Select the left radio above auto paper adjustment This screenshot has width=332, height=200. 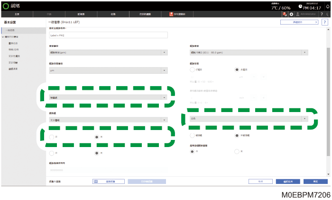click(x=192, y=135)
